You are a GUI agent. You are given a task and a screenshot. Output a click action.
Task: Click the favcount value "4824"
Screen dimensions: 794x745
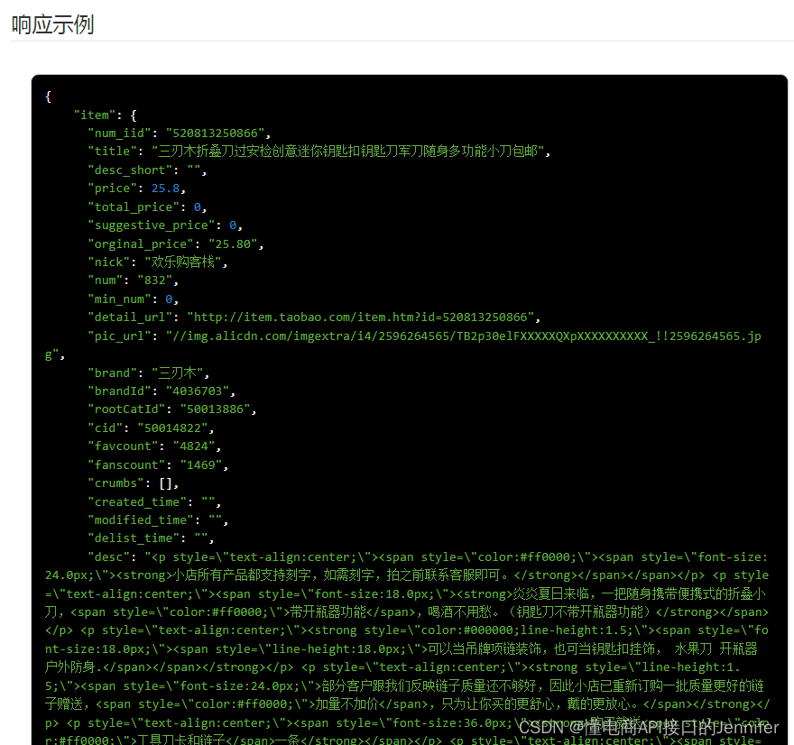point(194,446)
